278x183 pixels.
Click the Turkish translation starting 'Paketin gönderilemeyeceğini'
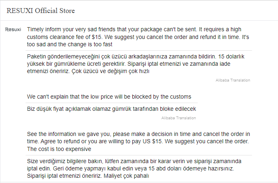136,64
